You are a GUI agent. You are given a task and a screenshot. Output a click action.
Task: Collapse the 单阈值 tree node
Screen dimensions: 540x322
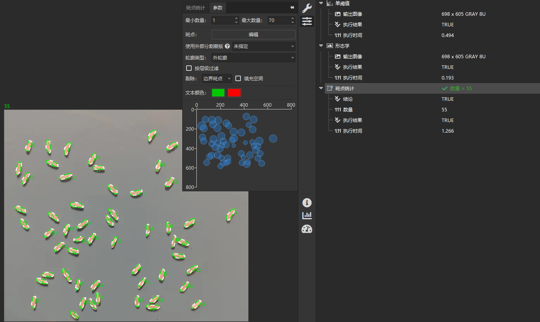(x=321, y=3)
